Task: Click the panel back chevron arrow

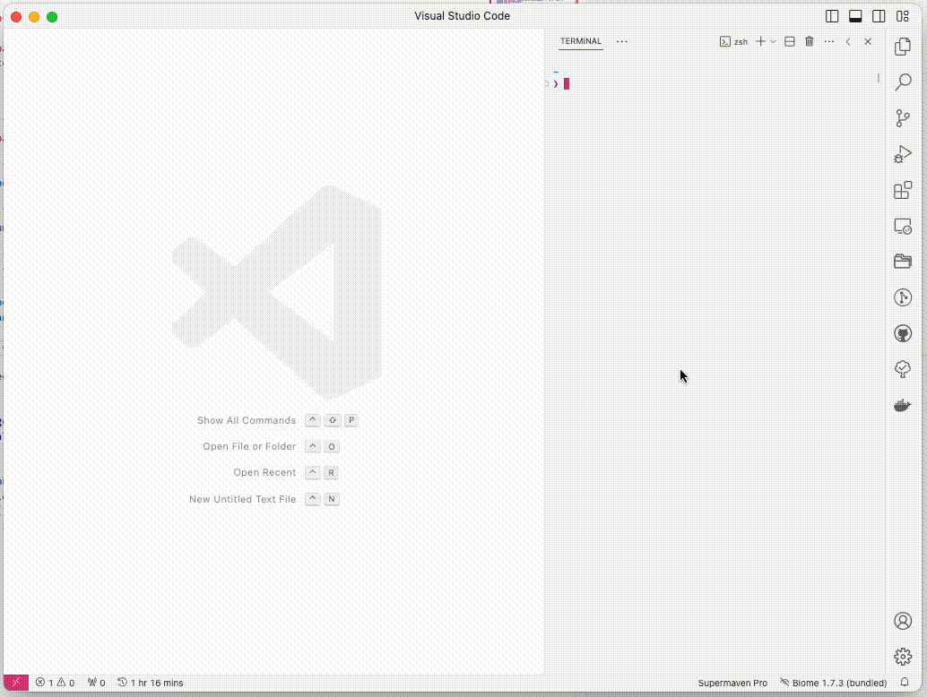Action: [x=848, y=42]
